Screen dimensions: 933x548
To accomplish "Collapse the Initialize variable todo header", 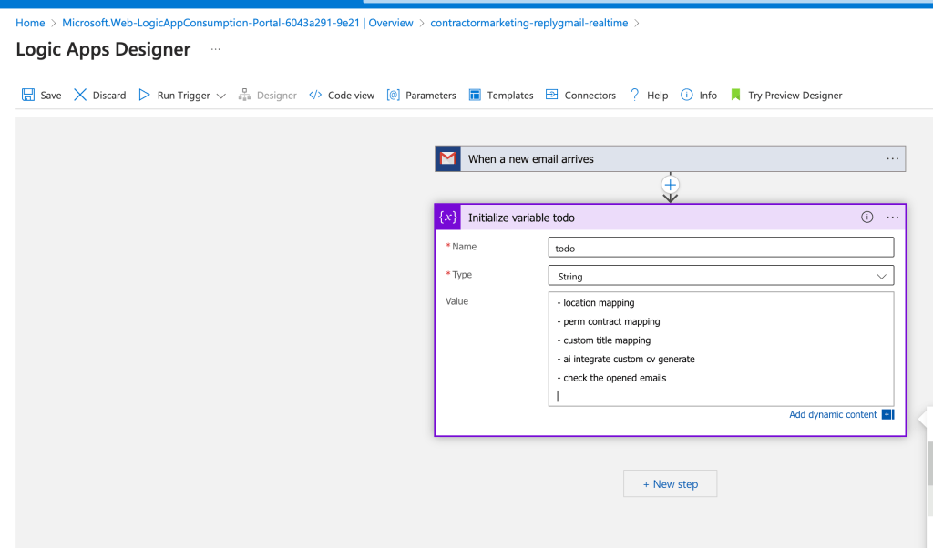I will (670, 218).
